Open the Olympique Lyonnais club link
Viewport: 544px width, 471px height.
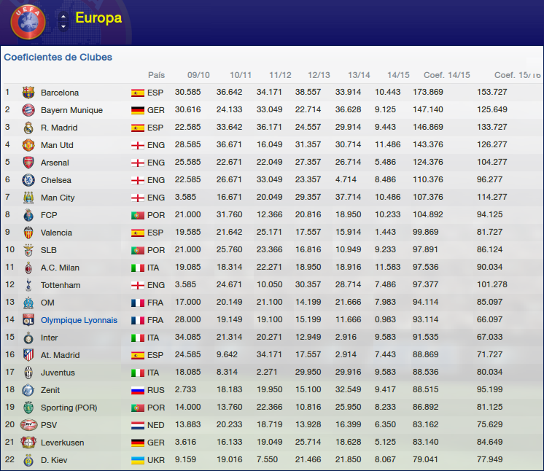point(79,320)
